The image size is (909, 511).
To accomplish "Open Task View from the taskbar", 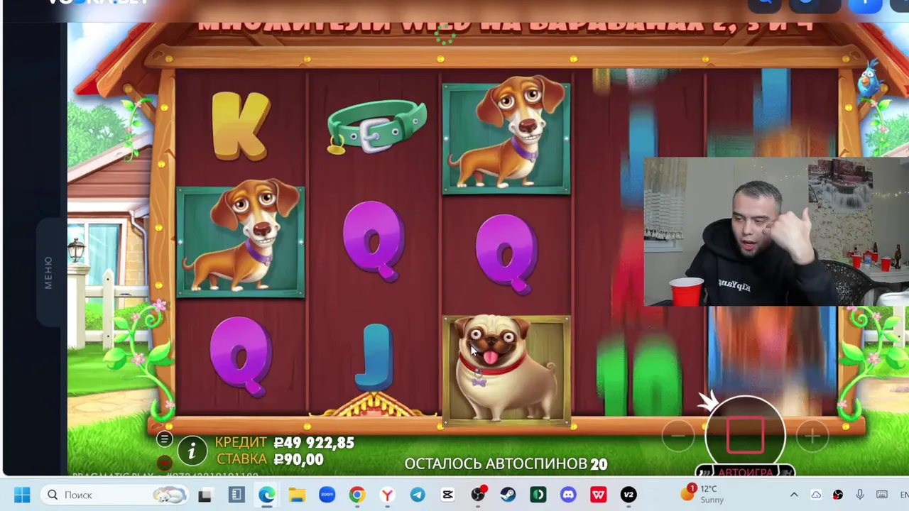I will 205,495.
